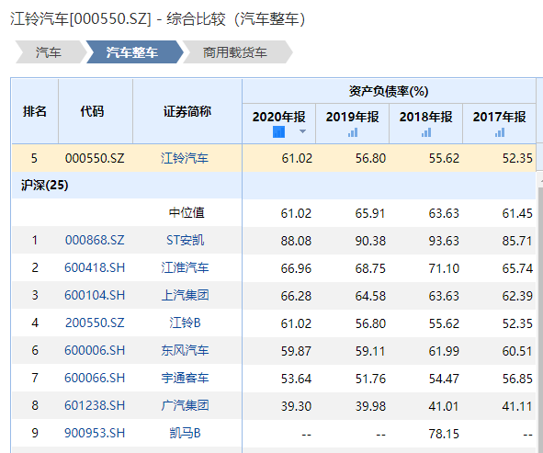Select median 2019 value 65.91
The image size is (543, 453).
tap(370, 213)
